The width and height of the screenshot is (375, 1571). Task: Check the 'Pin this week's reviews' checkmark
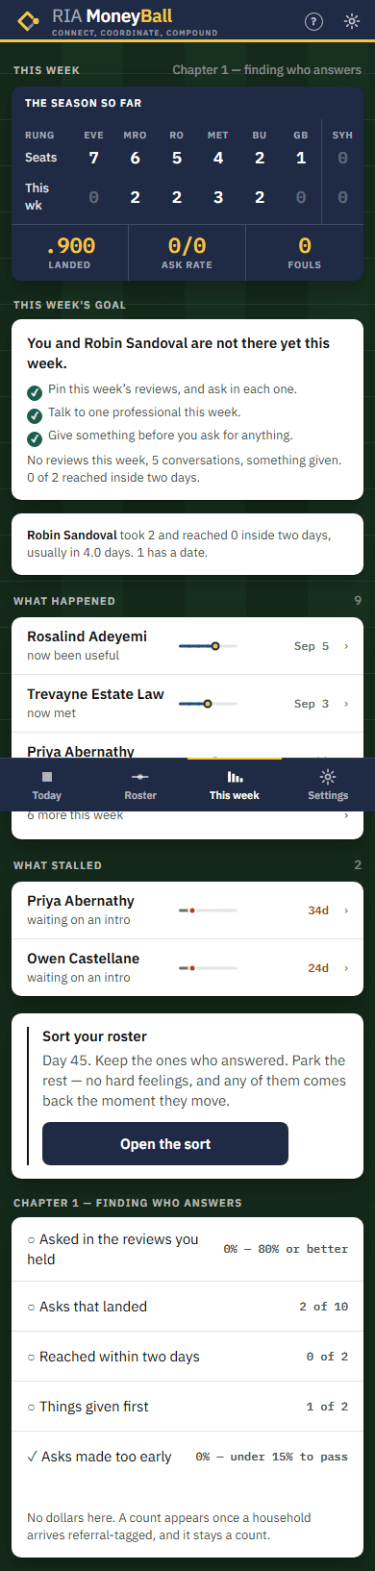(35, 391)
